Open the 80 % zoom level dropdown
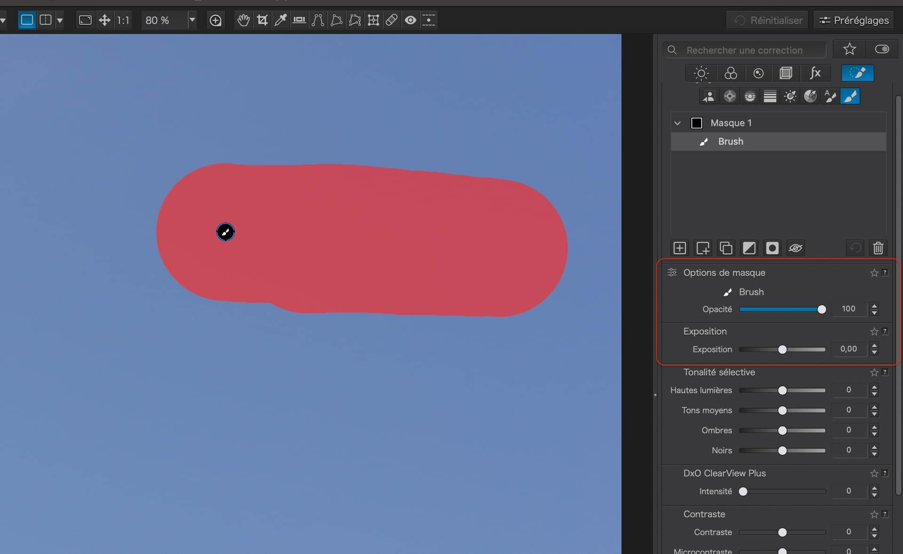 click(192, 20)
